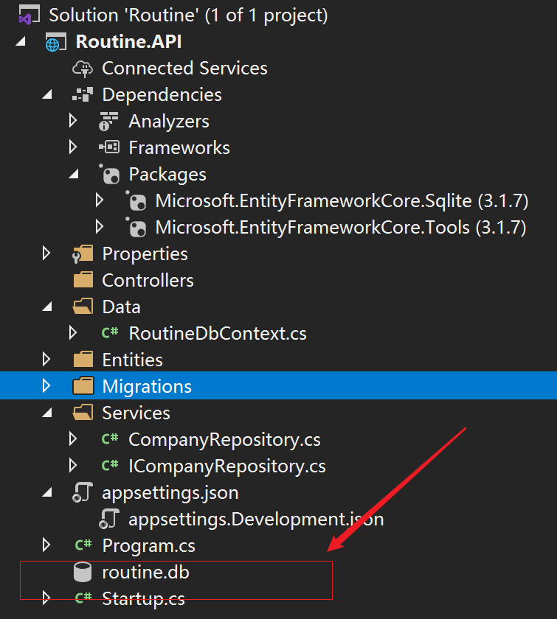Click the appsettings.json file icon
The height and width of the screenshot is (619, 557).
coord(82,493)
